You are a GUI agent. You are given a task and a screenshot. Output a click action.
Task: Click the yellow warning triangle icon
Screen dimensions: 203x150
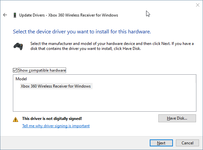pyautogui.click(x=16, y=120)
